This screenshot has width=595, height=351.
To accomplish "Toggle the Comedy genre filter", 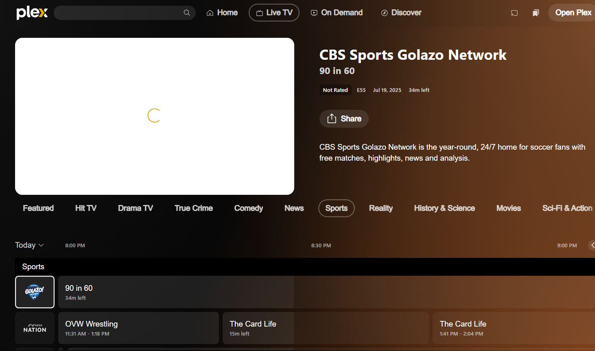I will pyautogui.click(x=248, y=208).
